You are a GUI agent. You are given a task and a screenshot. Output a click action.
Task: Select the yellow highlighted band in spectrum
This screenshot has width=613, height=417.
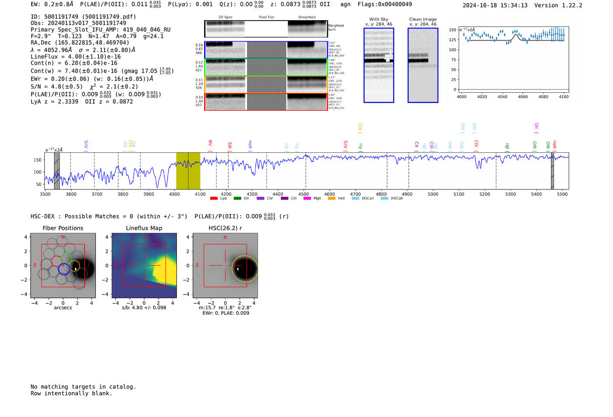(x=188, y=171)
